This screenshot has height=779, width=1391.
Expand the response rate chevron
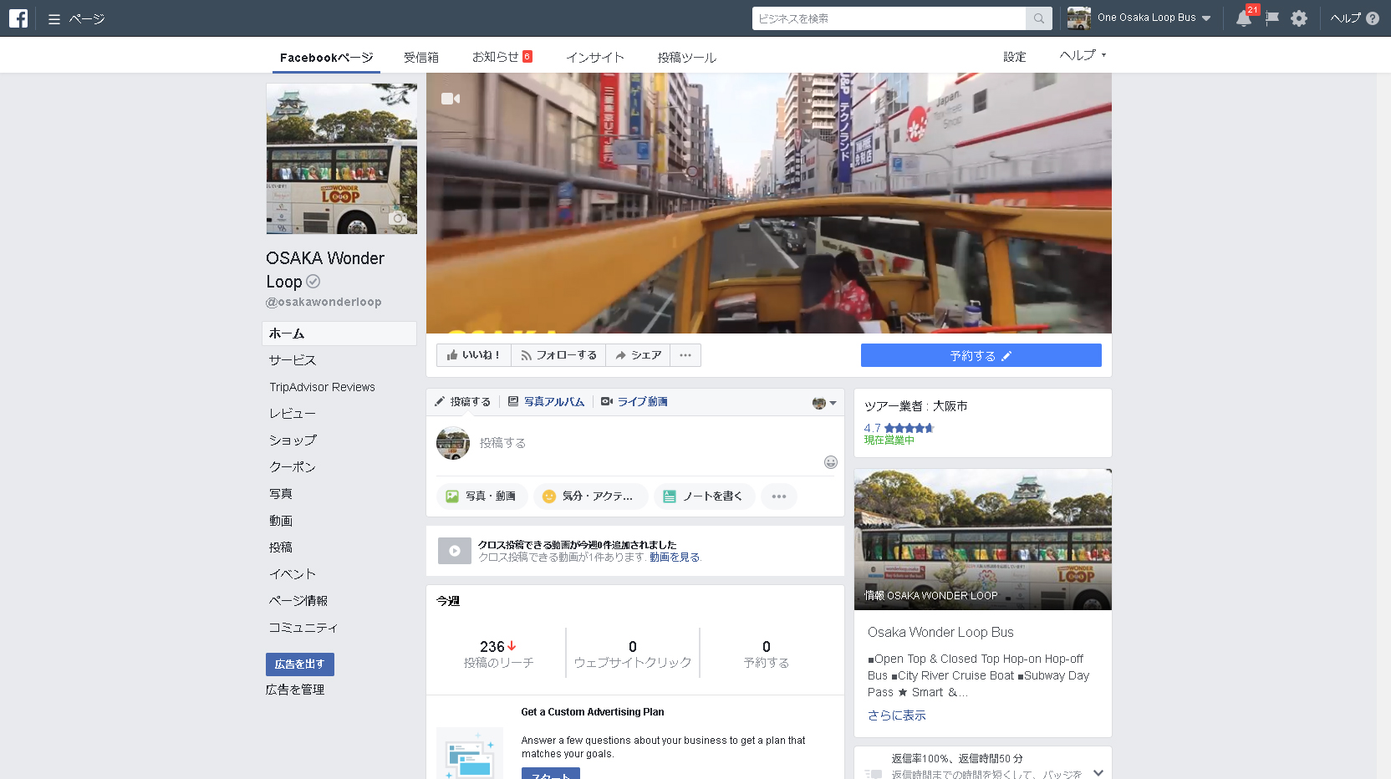[x=1098, y=772]
